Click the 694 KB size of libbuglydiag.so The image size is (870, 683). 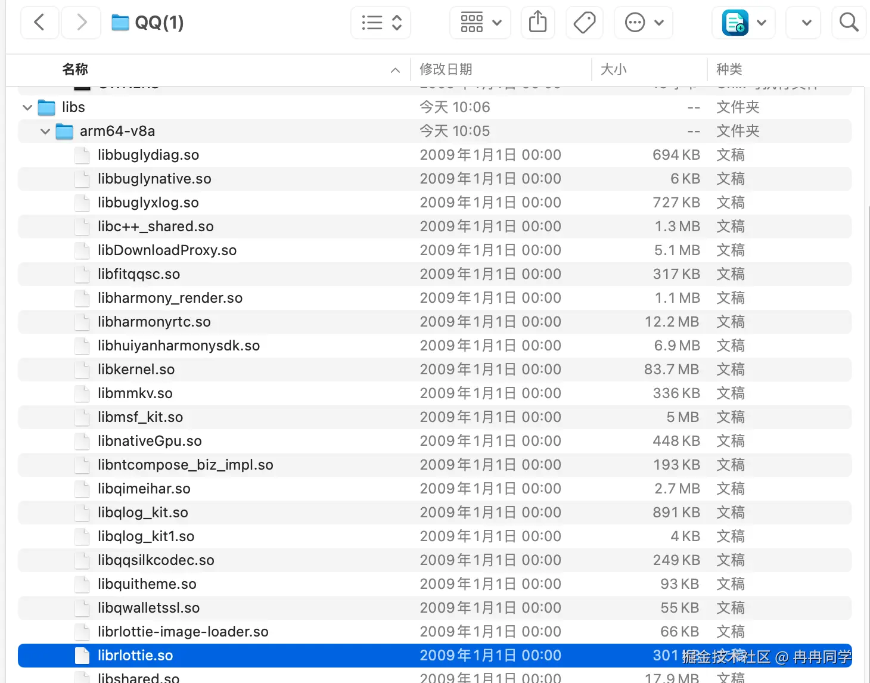pos(676,155)
